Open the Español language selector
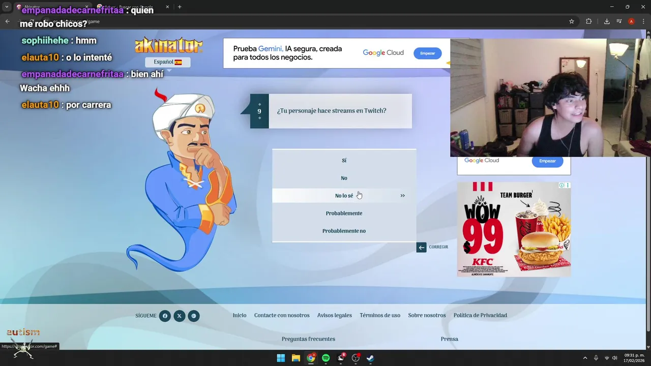The height and width of the screenshot is (366, 651). pos(168,62)
